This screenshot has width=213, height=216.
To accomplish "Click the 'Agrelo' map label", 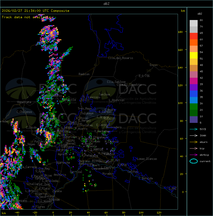I will [62, 154].
